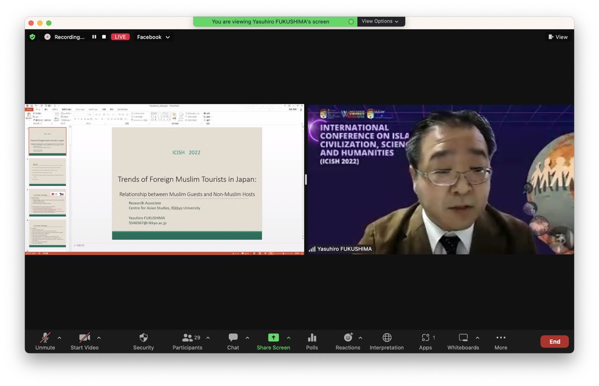Pause the recording
Viewport: 599px width, 386px height.
94,37
